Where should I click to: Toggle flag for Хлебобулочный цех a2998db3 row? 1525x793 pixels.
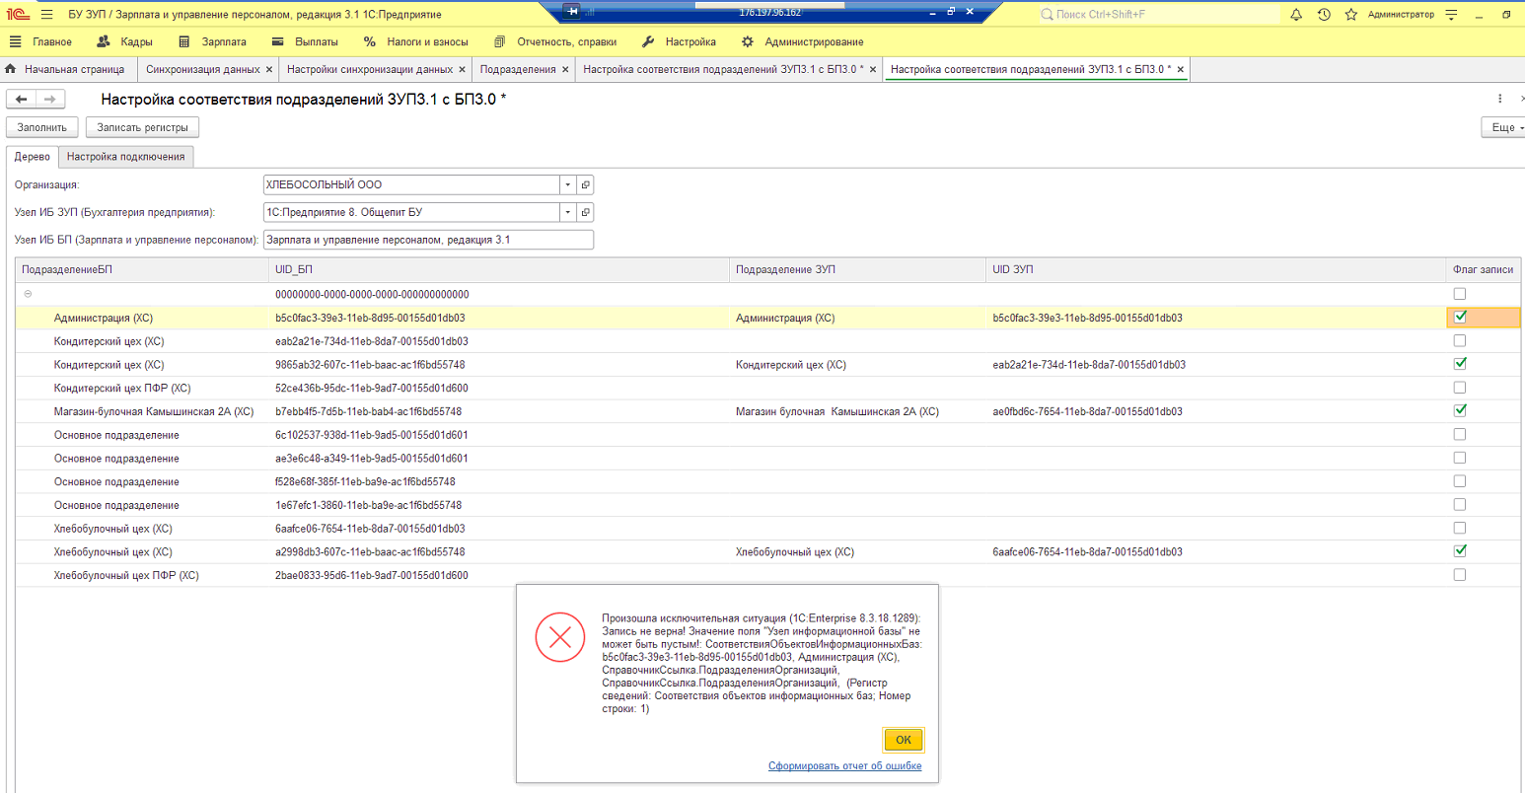tap(1460, 551)
